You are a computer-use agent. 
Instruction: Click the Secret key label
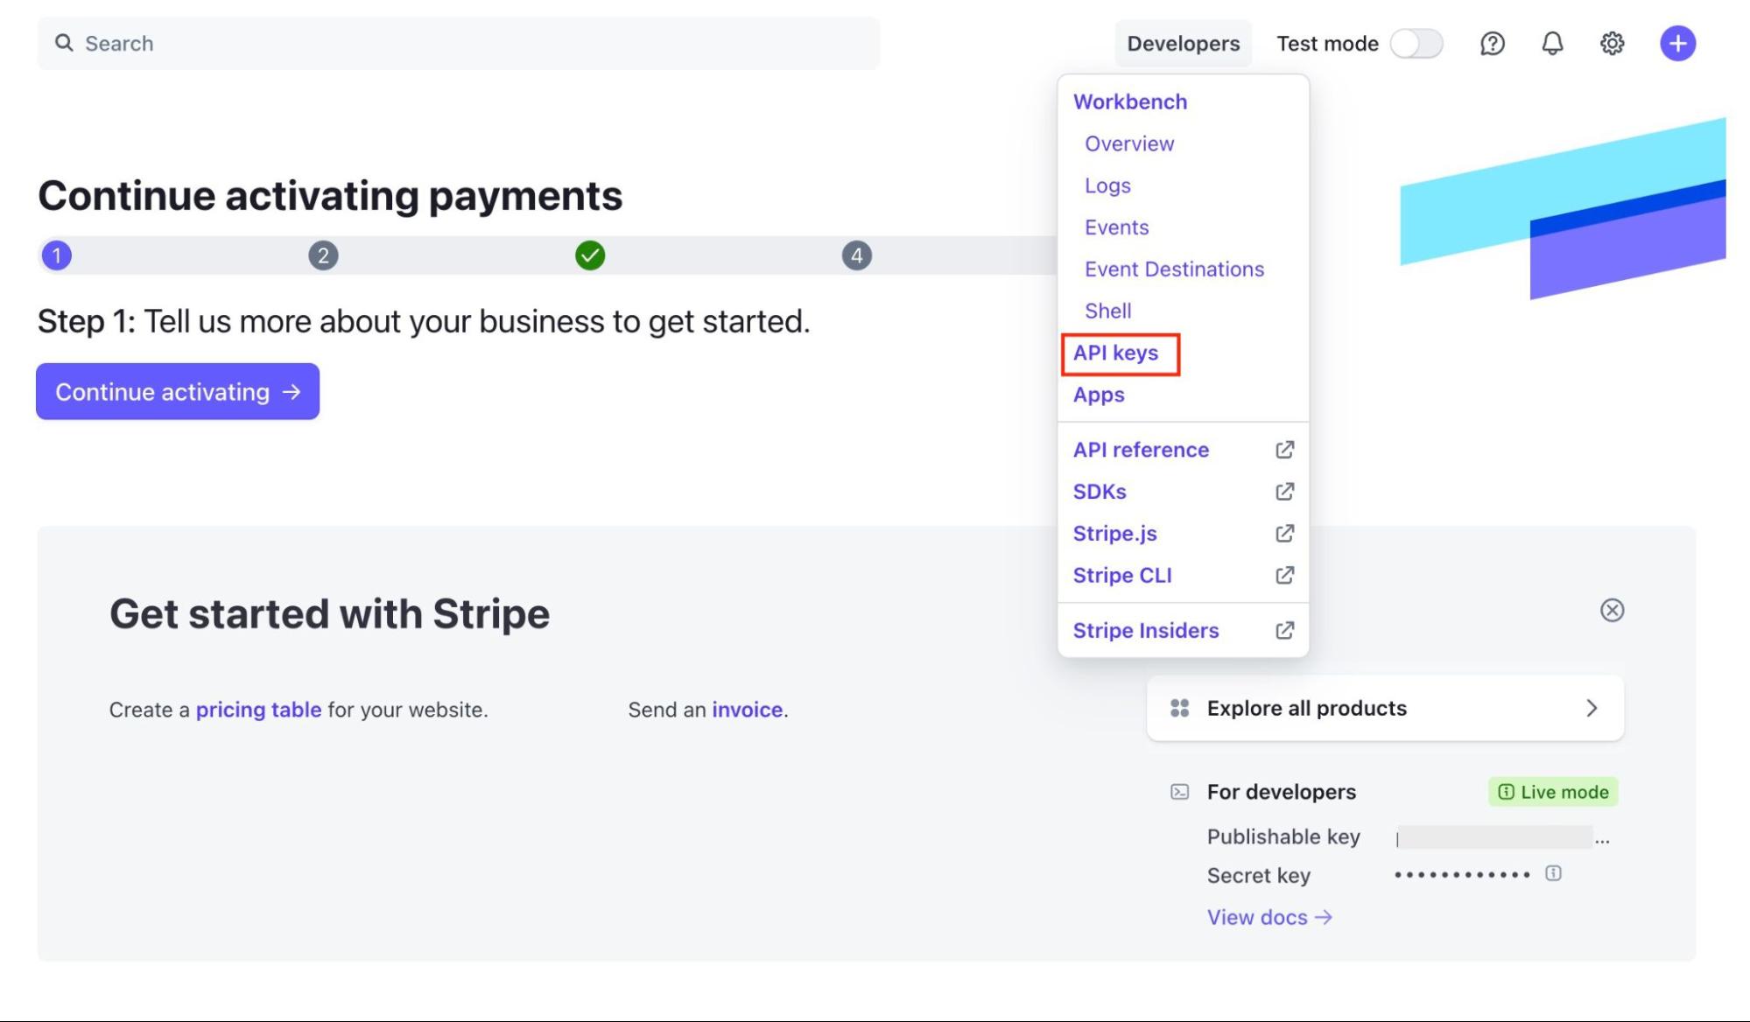click(x=1258, y=876)
